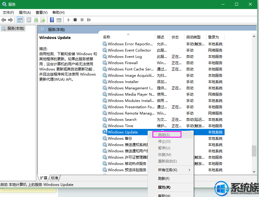Screen dimensions: 259x197
Task: Click the Export List toolbar icon
Action: pos(43,20)
